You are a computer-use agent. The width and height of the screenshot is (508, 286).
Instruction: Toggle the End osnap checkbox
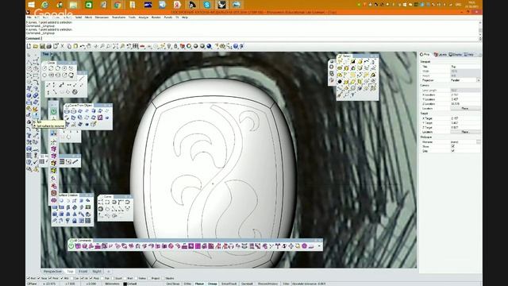tap(29, 278)
